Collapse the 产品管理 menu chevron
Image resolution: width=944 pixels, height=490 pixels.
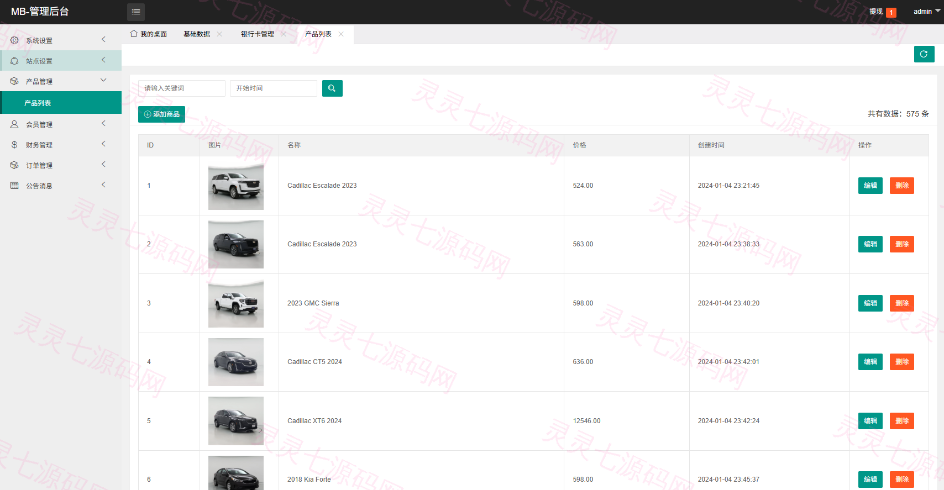(103, 81)
